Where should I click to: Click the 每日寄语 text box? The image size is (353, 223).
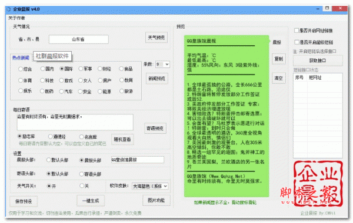click(75, 122)
